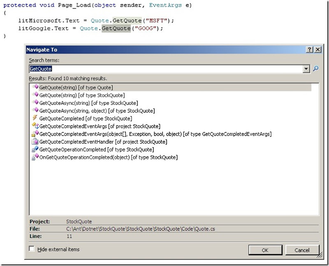The image size is (329, 266).
Task: Select result GetQuoteAsync(string, object) [of type StockQuote]
Action: pos(97,111)
